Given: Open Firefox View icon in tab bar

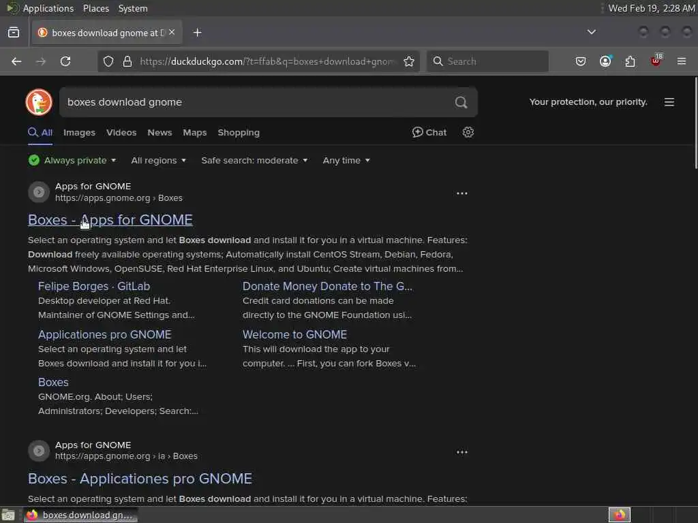Looking at the screenshot, I should (14, 33).
